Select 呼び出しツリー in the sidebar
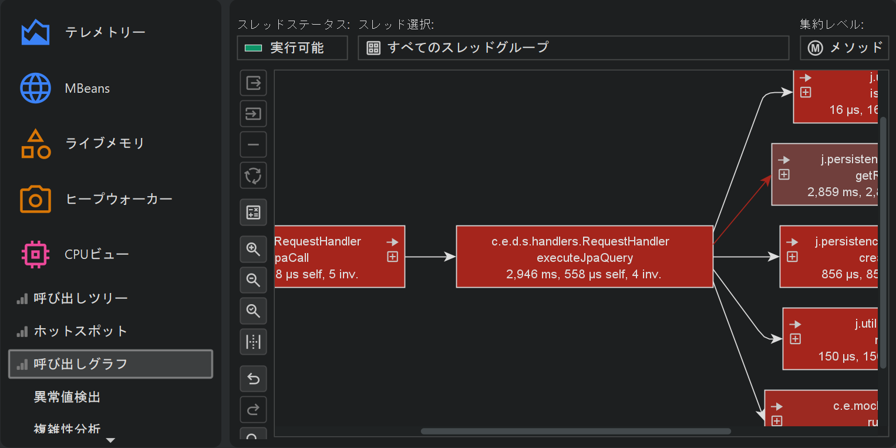 click(x=80, y=298)
